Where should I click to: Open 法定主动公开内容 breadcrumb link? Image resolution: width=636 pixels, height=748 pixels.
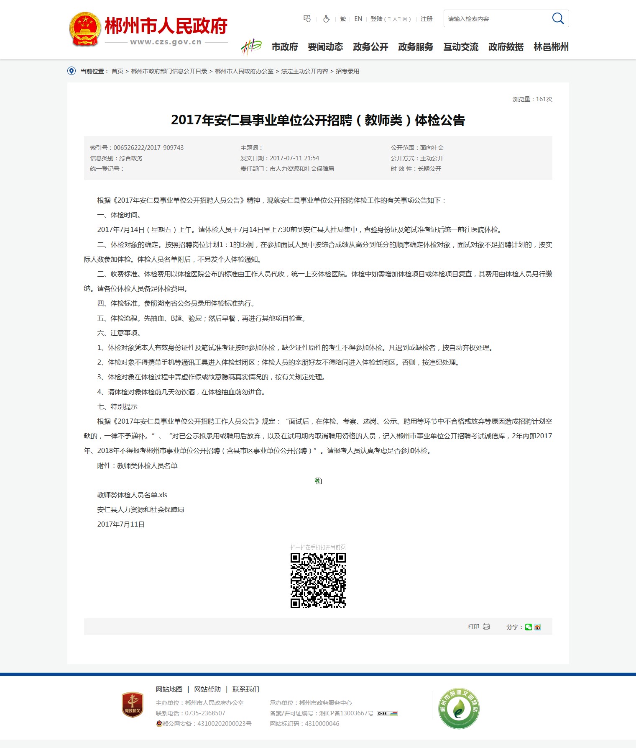[304, 71]
